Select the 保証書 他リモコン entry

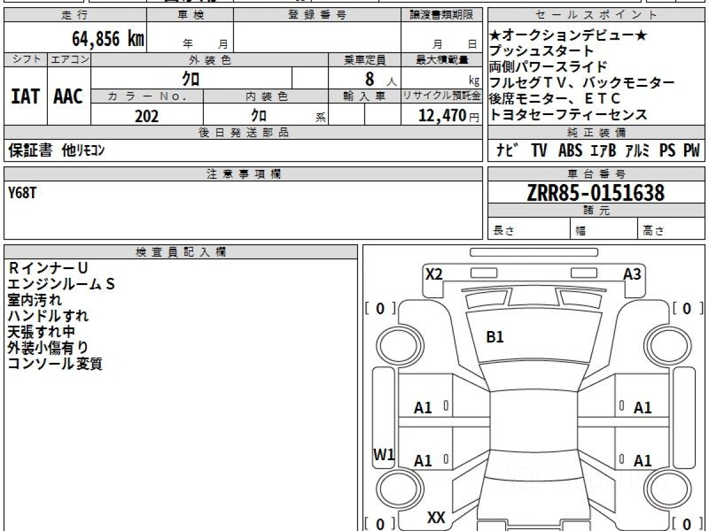57,151
